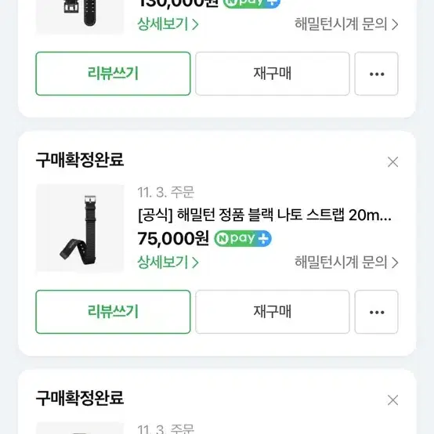Click the Npay plus badge on the top order
Screen dimensions: 434x434
click(251, 3)
